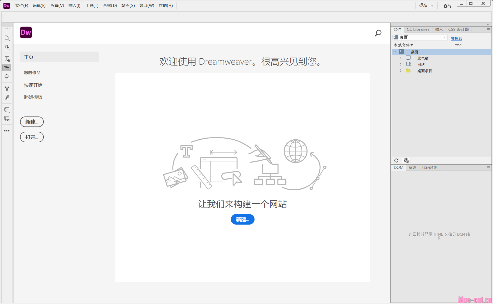Sort by the 大小 column header

click(x=459, y=45)
